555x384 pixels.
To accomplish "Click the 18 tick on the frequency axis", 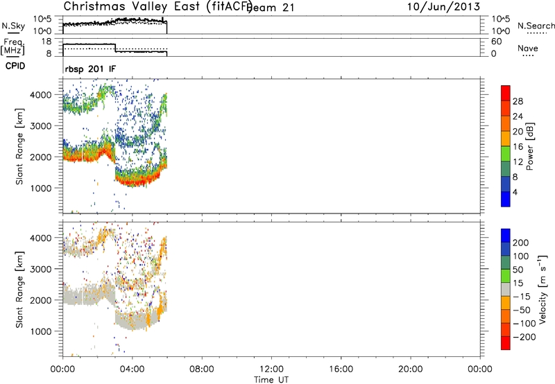I will tap(46, 42).
